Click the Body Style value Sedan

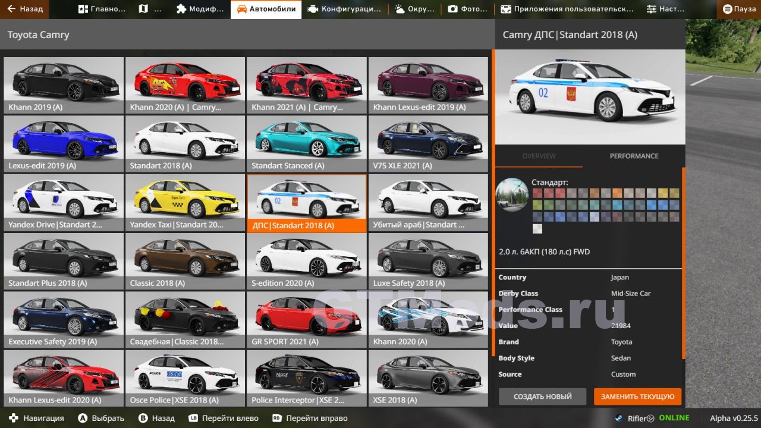(621, 358)
